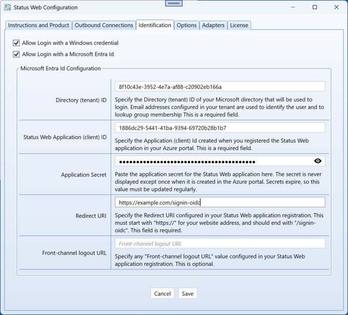This screenshot has height=315, width=348.
Task: Click the description starting 'Paste the application secret'
Action: coord(218,182)
